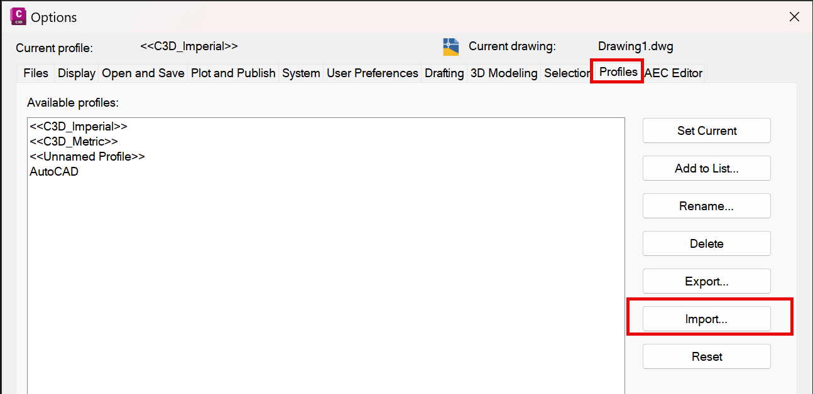The height and width of the screenshot is (394, 813).
Task: Select the System tab
Action: [301, 73]
